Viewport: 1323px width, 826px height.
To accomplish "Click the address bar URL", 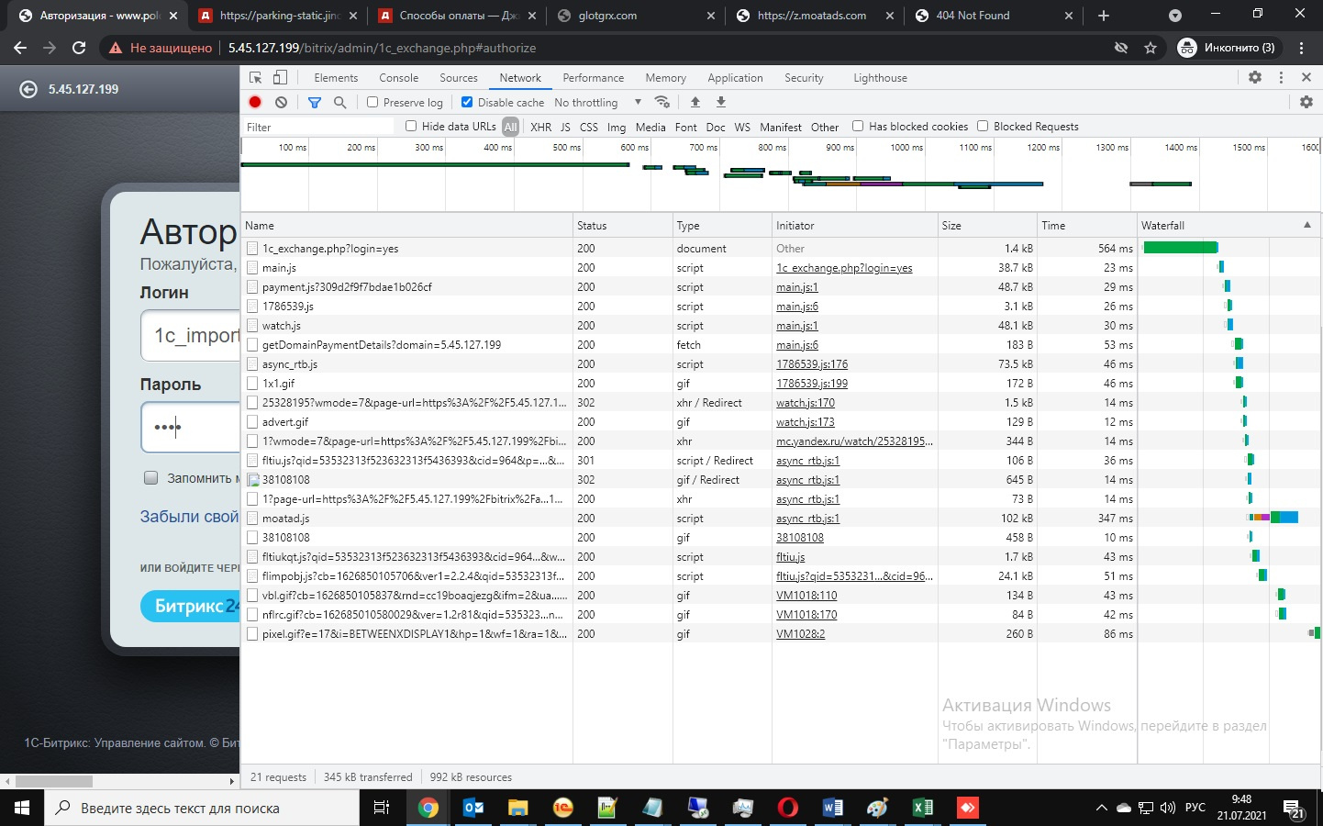I will [x=382, y=48].
